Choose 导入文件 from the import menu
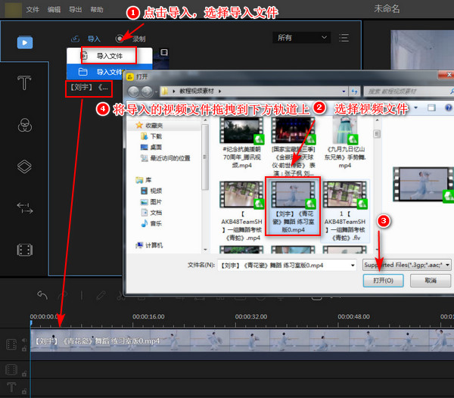454x398 pixels. 110,56
